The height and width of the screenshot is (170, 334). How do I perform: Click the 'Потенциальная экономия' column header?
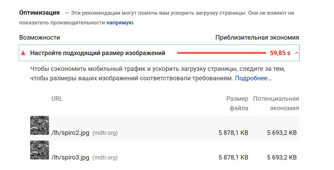[x=276, y=103]
